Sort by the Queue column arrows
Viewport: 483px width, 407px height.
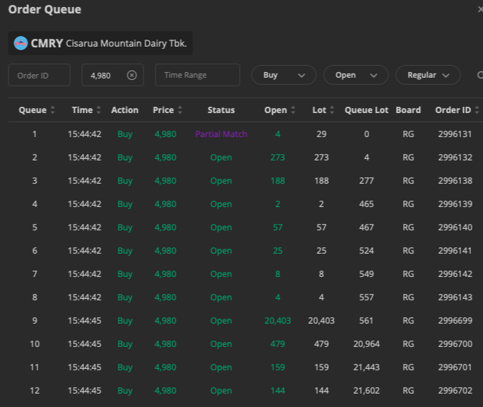coord(52,110)
